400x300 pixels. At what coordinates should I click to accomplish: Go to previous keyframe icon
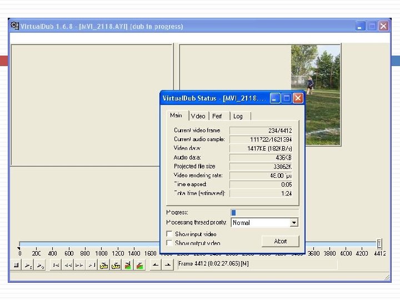pyautogui.click(x=103, y=266)
